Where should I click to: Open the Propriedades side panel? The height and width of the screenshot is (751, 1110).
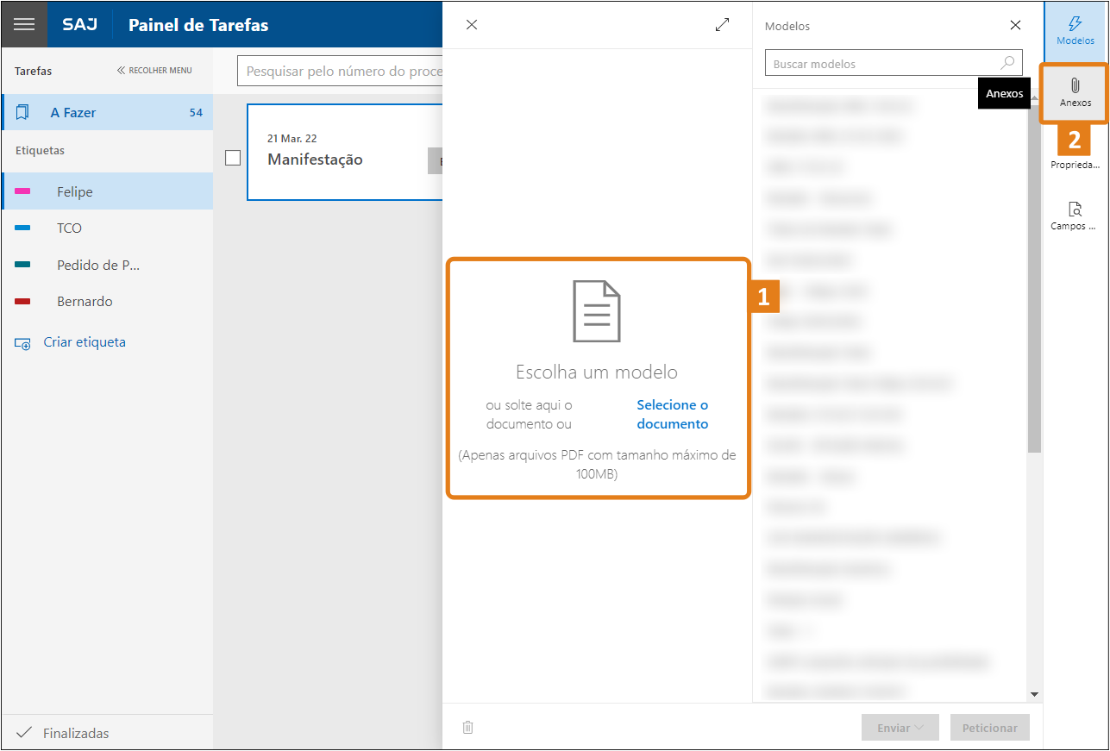click(1075, 154)
